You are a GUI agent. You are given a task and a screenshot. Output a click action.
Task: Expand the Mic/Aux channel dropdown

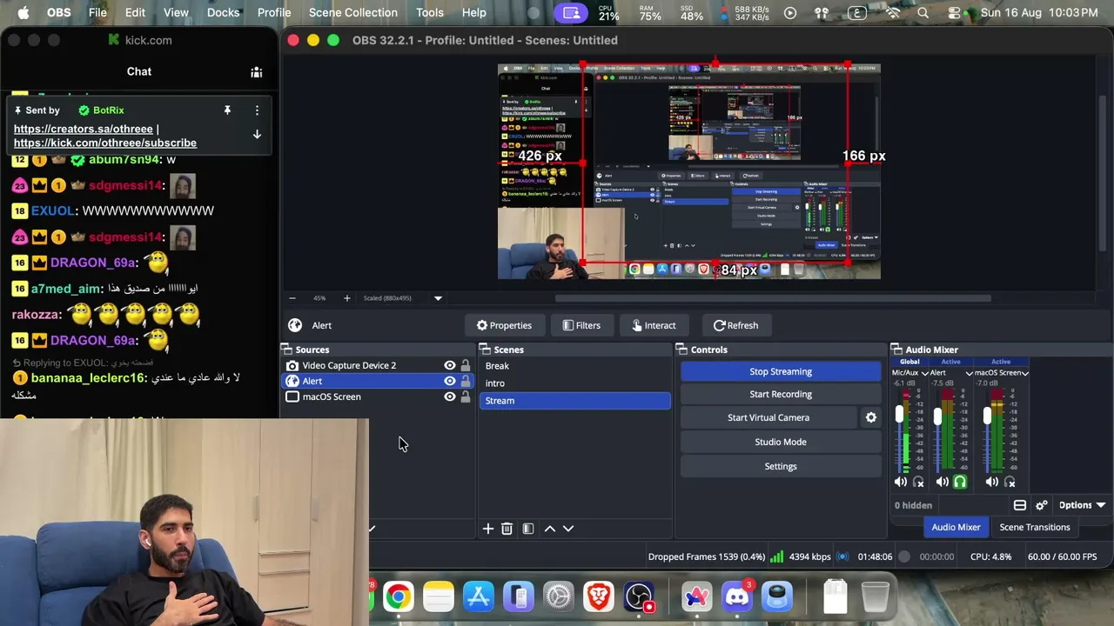925,373
